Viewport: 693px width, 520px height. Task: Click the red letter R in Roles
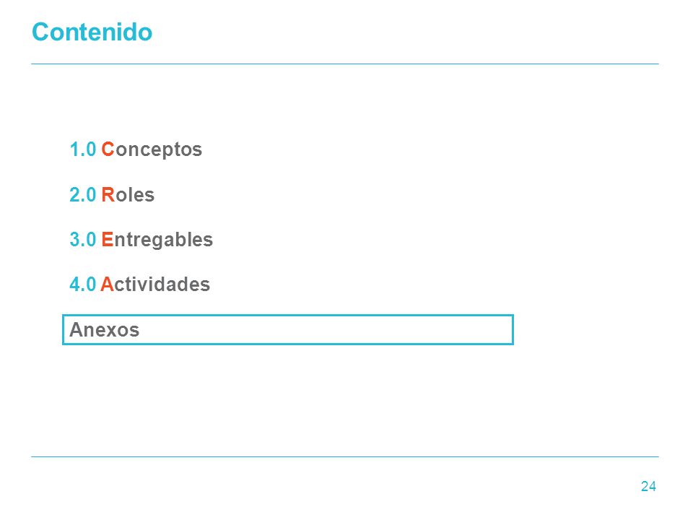108,194
